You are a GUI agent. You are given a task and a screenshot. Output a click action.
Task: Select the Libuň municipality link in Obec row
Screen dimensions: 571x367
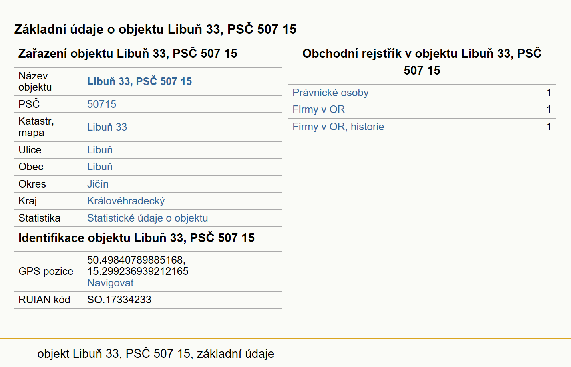coord(100,167)
